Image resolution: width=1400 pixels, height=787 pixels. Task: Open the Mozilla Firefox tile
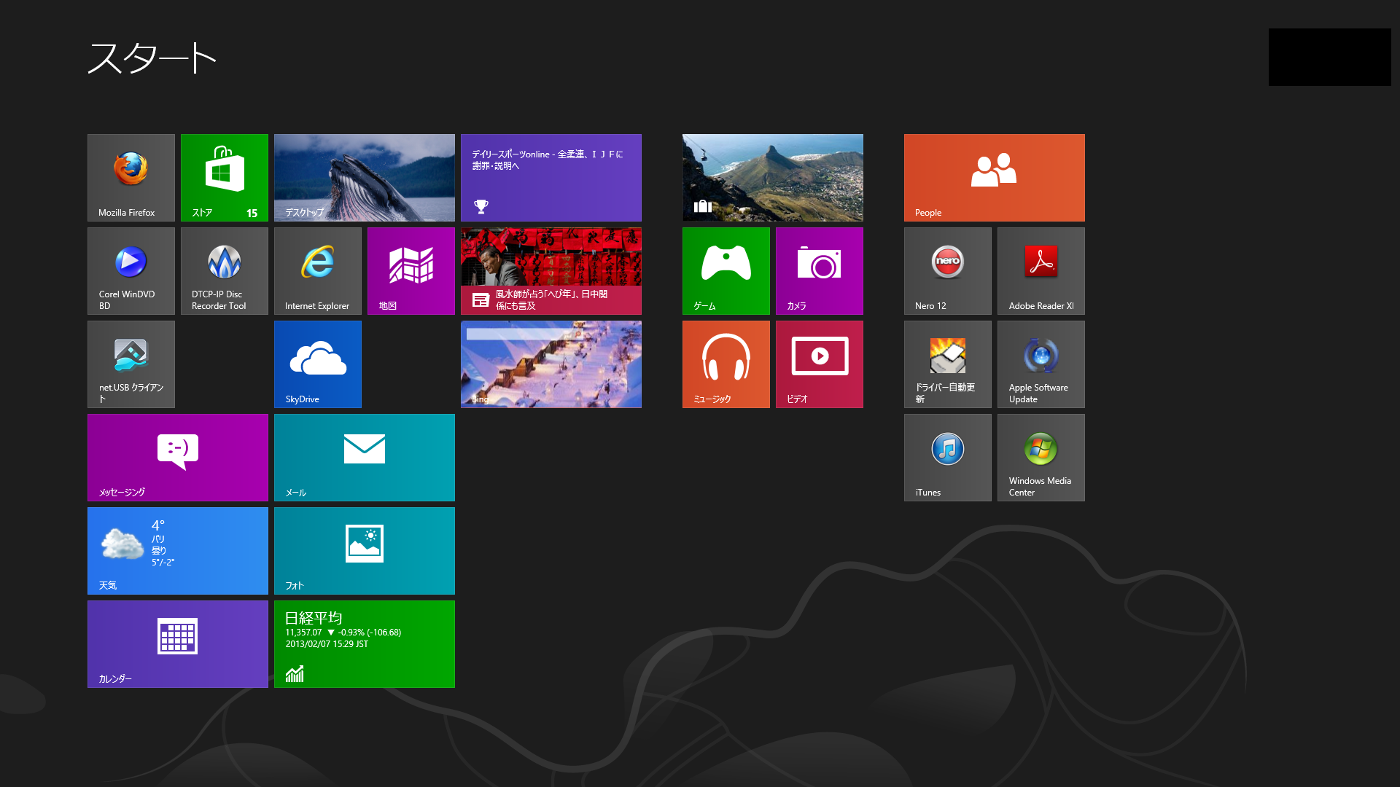(131, 177)
